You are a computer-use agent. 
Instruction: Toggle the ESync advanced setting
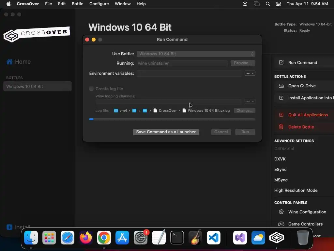coord(280,170)
